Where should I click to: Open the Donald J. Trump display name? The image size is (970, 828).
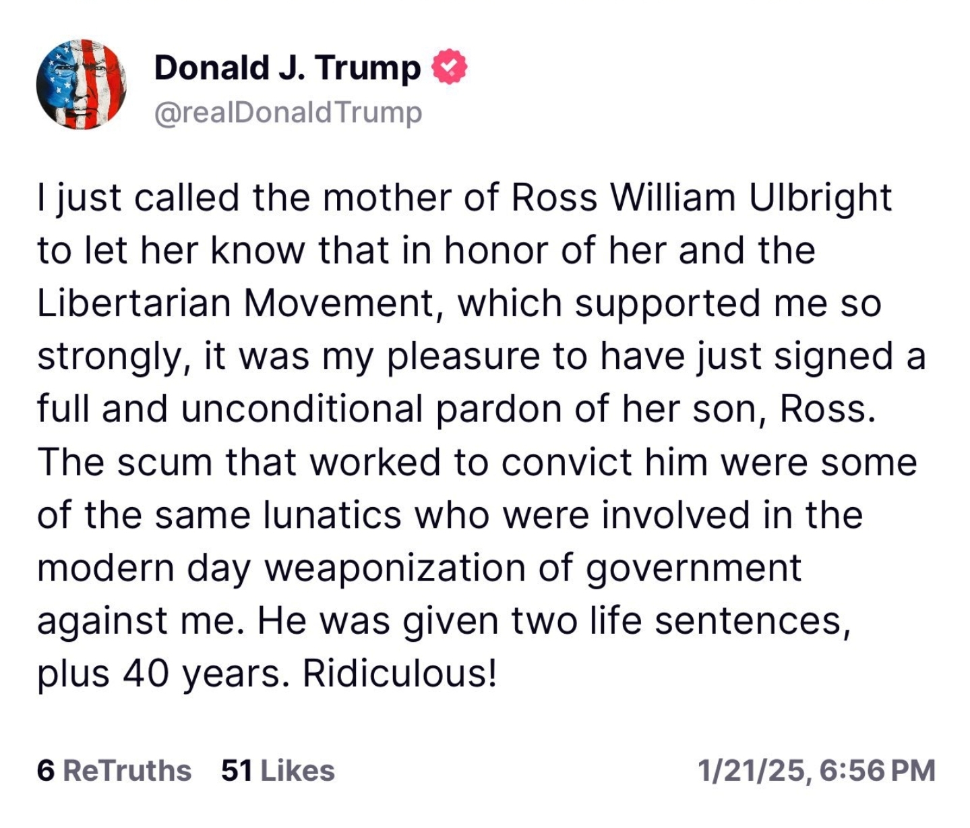coord(287,67)
